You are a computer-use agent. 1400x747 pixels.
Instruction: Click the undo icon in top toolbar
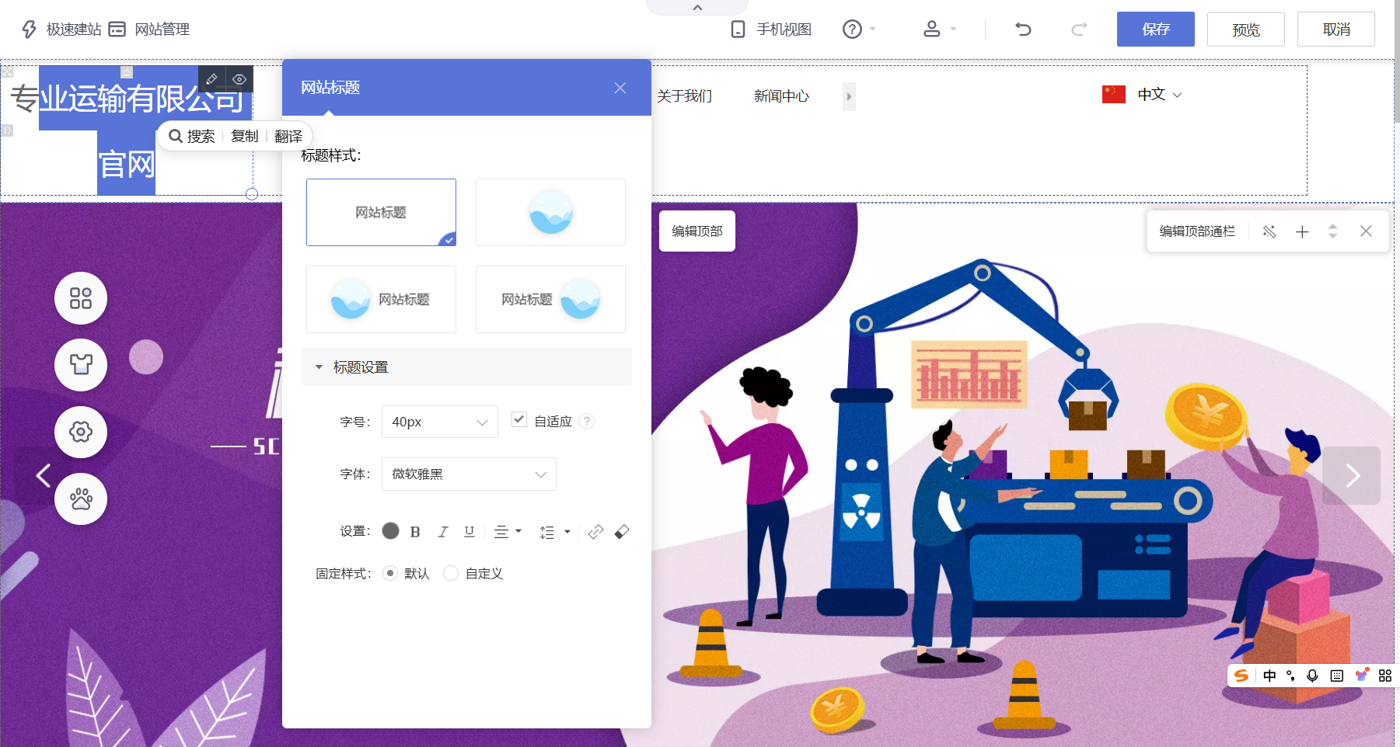coord(1022,29)
